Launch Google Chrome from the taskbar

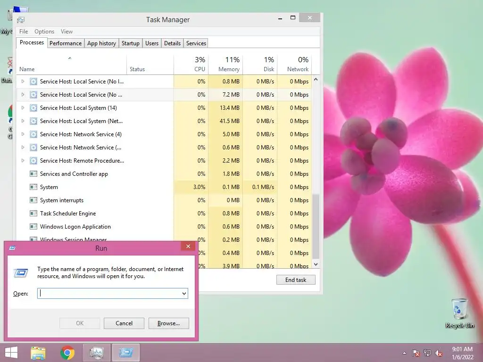point(67,353)
